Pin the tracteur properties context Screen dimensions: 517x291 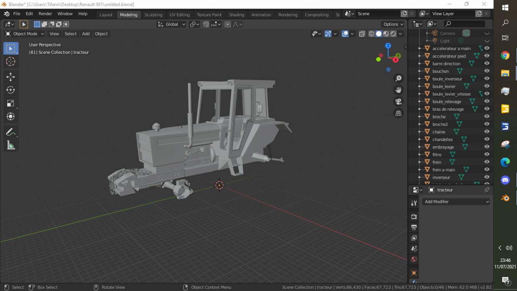click(487, 190)
